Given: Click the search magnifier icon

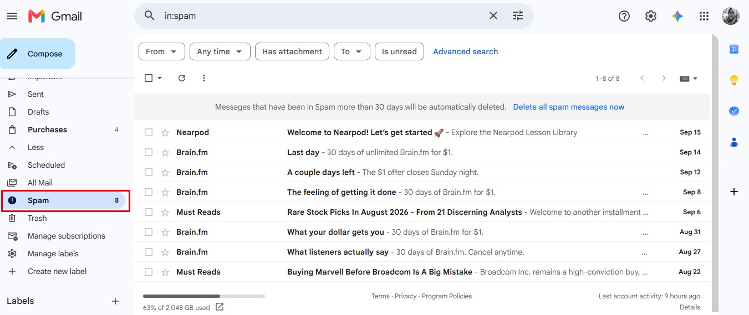Looking at the screenshot, I should [149, 16].
